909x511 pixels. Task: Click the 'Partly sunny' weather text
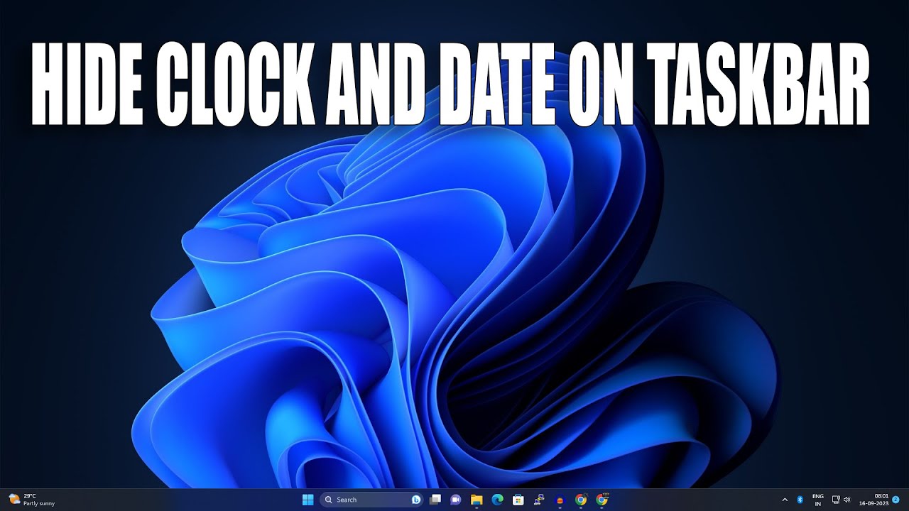coord(39,503)
